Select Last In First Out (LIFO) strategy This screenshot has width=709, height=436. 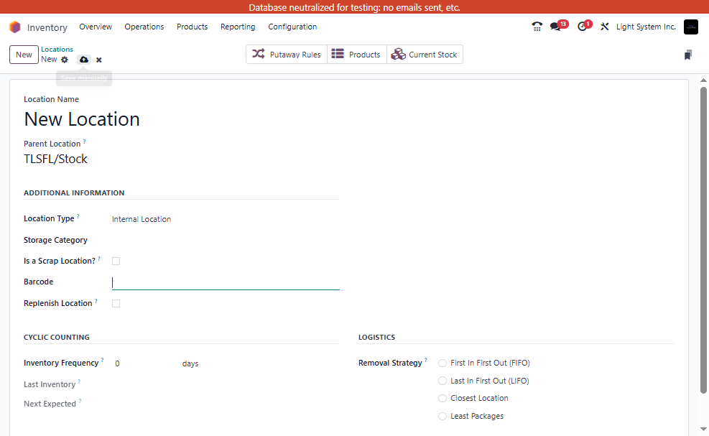(x=442, y=381)
